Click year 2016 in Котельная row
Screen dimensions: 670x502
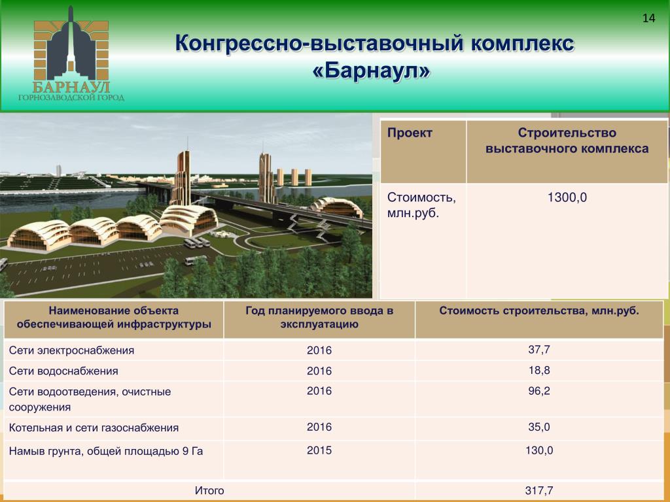(x=319, y=427)
